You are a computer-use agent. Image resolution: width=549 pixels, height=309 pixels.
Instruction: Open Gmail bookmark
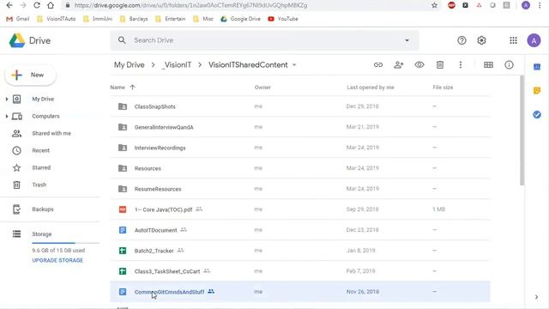pos(17,19)
